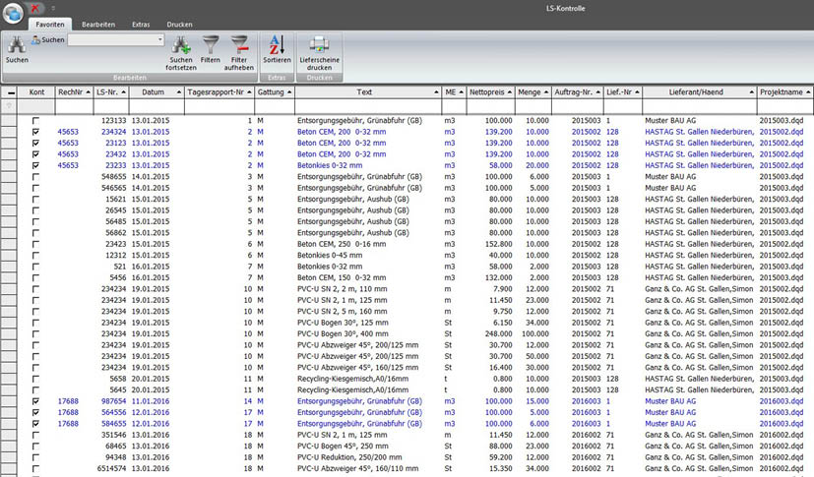Open the Bearbeiten ribbon tab
The image size is (814, 477).
pos(98,25)
